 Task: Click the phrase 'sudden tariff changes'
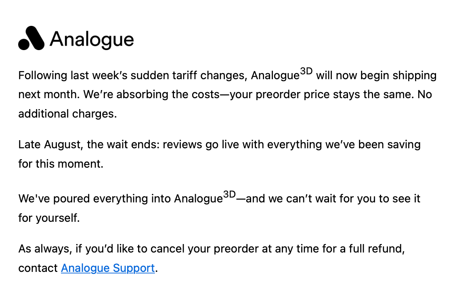(189, 76)
